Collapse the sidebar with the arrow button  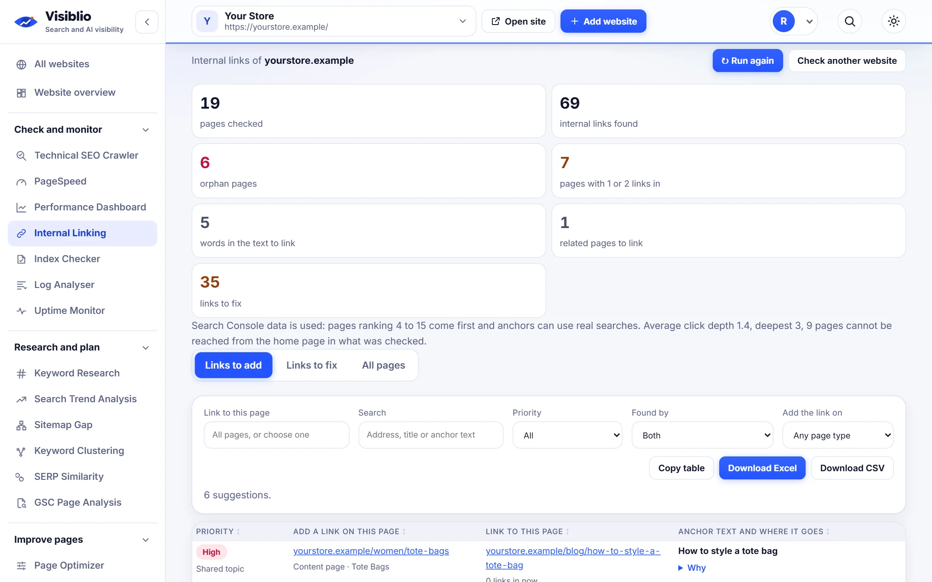(147, 22)
